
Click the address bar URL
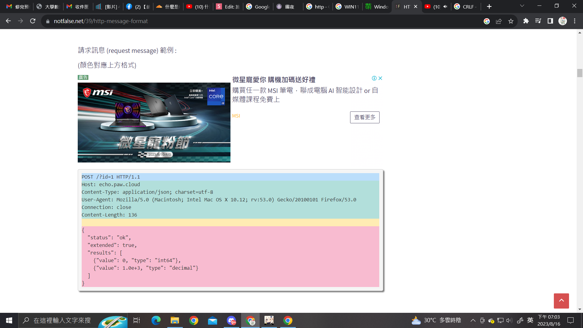101,21
